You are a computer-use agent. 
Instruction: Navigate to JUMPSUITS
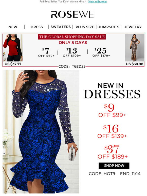tap(109, 27)
